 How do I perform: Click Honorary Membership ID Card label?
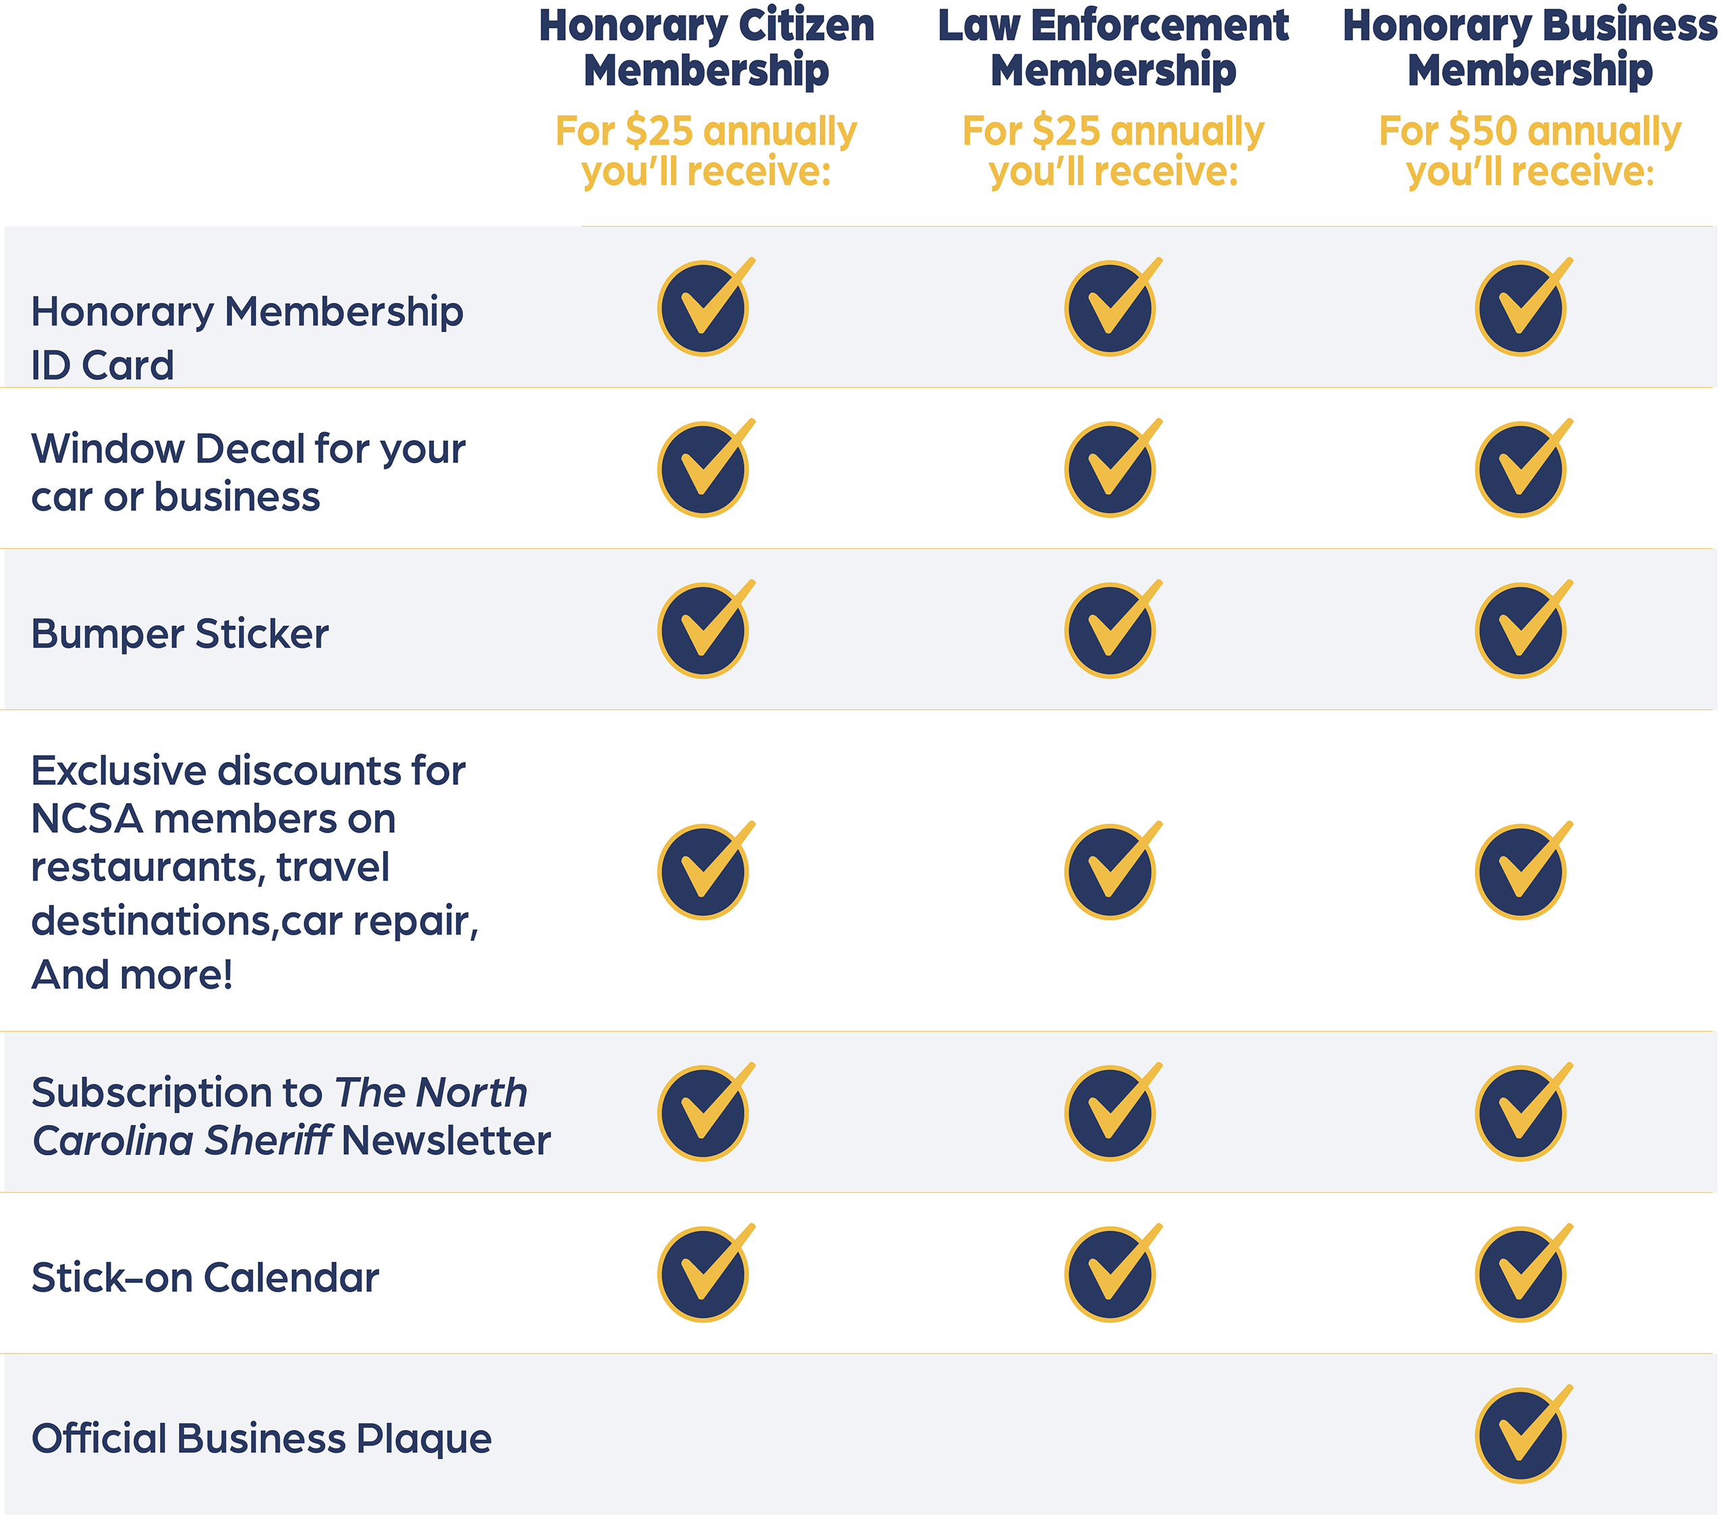[247, 338]
